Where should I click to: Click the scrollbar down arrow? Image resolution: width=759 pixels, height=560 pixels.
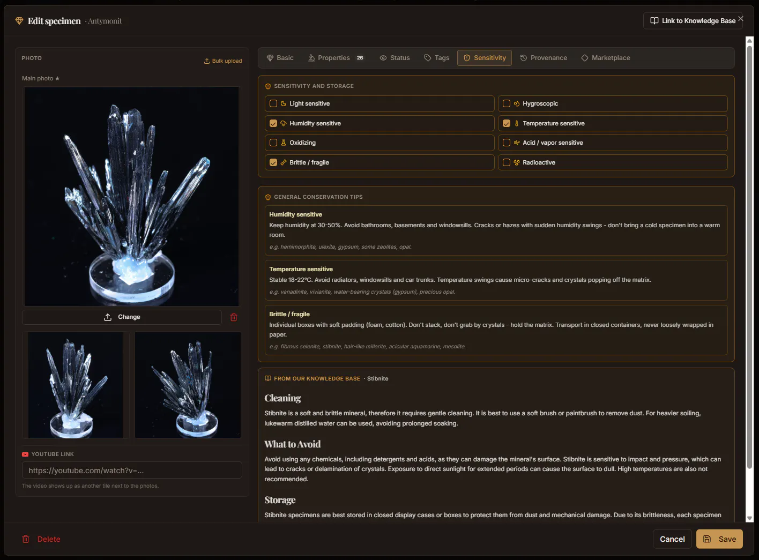[x=749, y=518]
